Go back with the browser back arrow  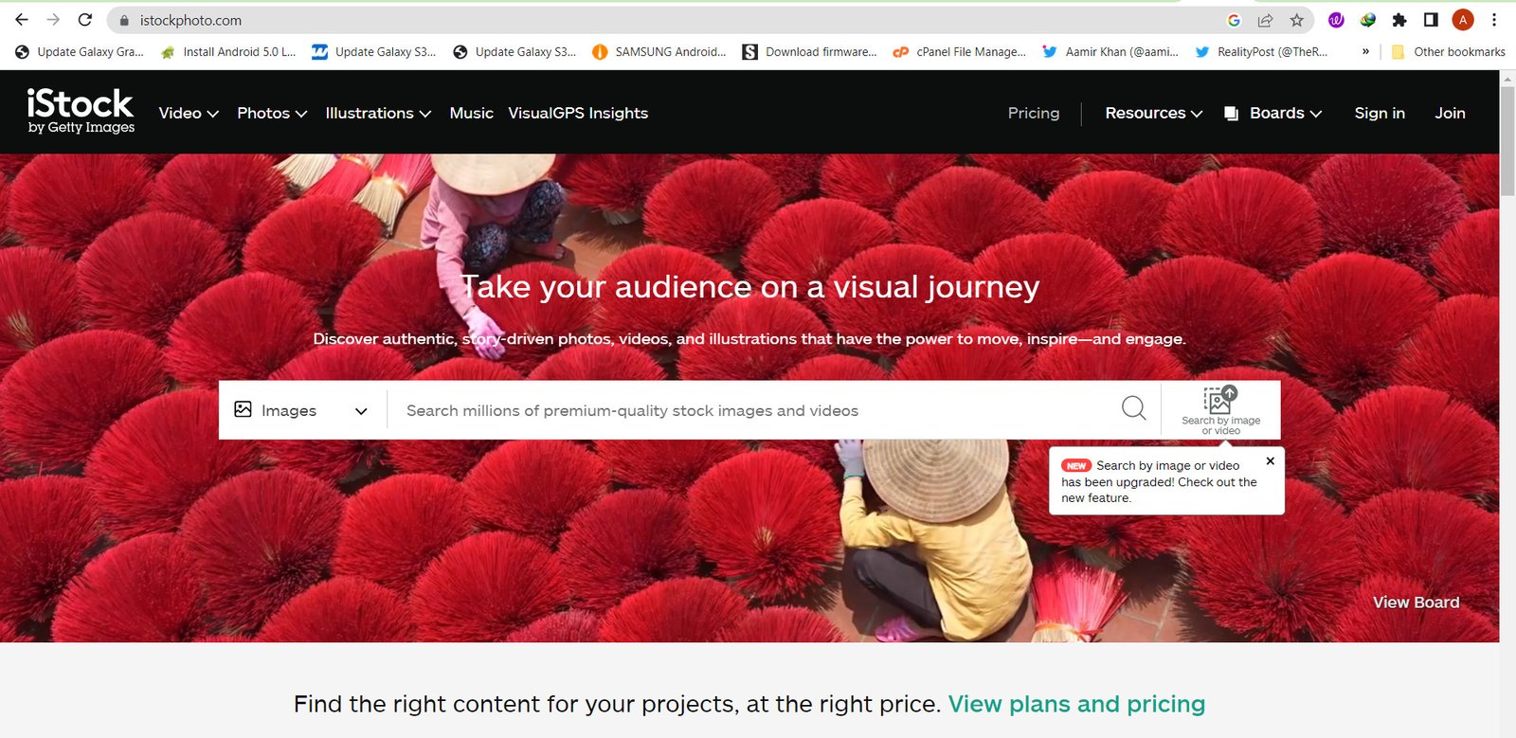21,20
